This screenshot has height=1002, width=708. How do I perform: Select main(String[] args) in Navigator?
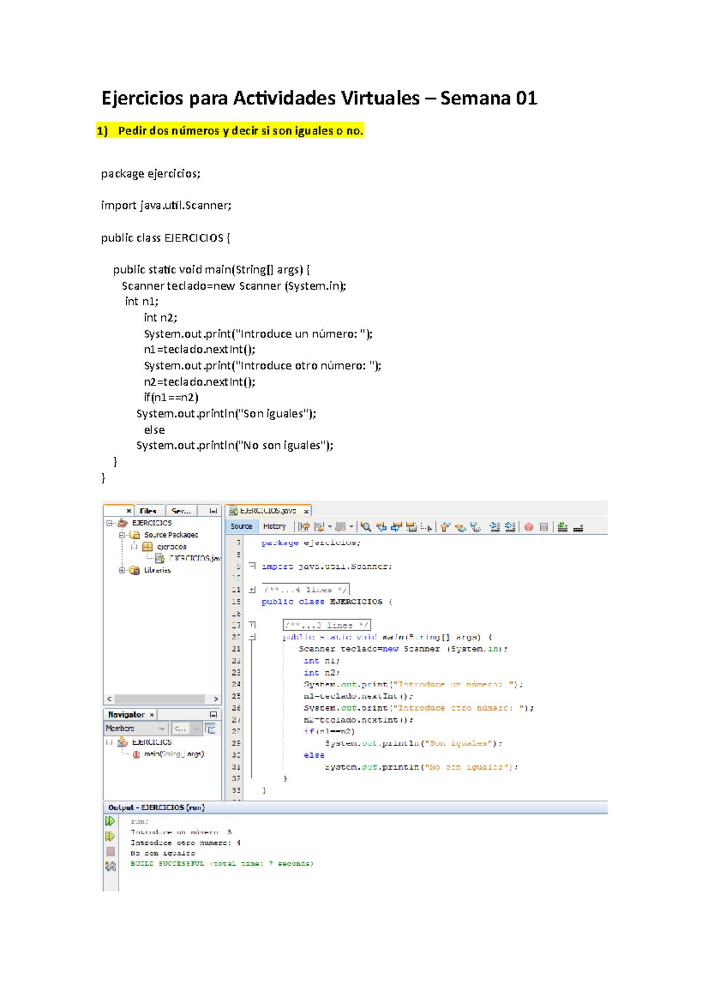tap(174, 754)
